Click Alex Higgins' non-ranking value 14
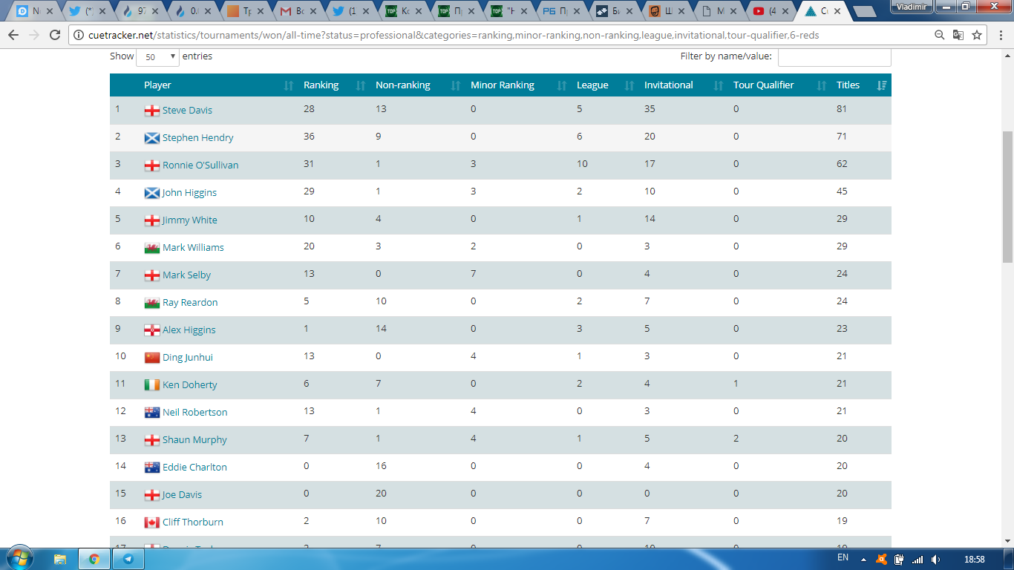 pos(381,328)
